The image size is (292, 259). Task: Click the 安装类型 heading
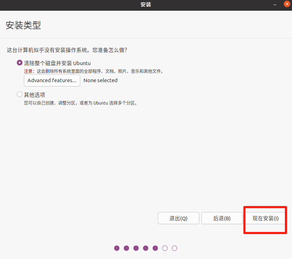click(23, 25)
